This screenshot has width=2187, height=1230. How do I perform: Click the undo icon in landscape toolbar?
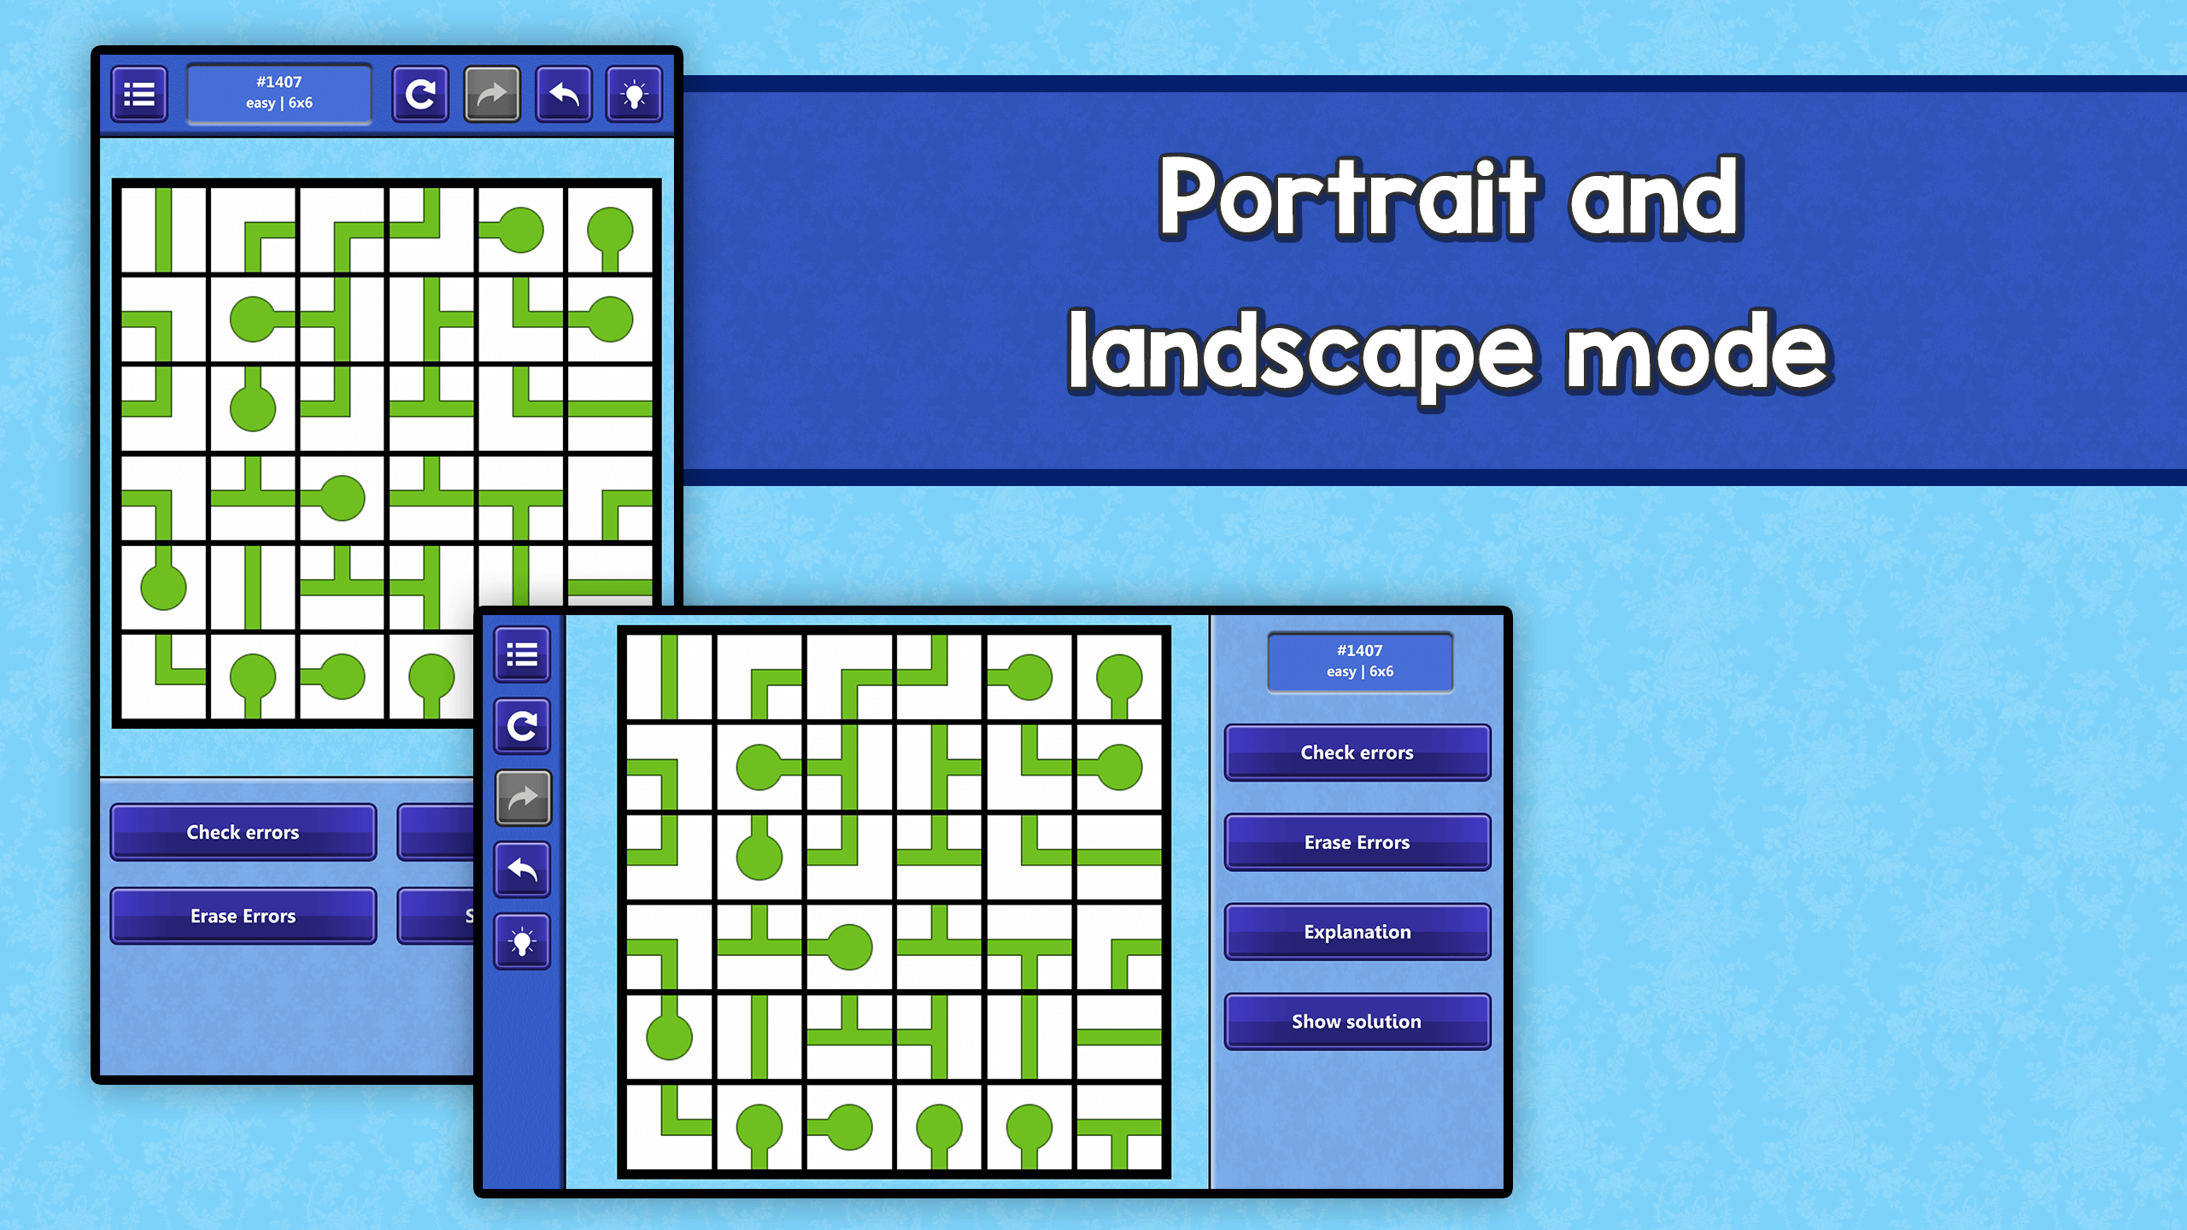pyautogui.click(x=525, y=868)
